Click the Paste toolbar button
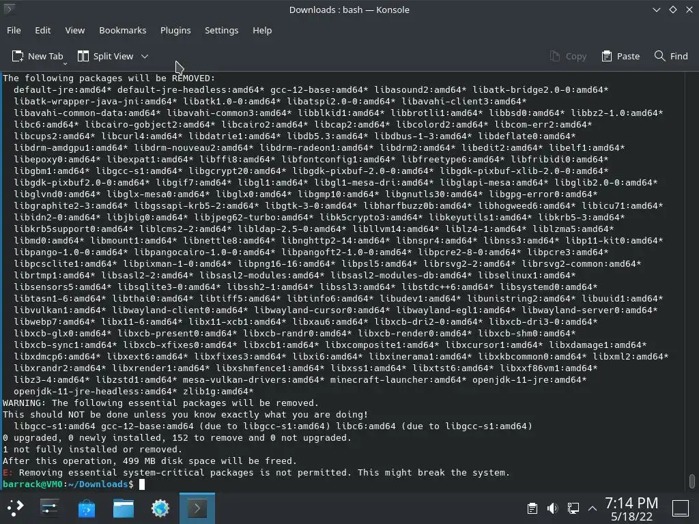The image size is (699, 524). click(620, 56)
